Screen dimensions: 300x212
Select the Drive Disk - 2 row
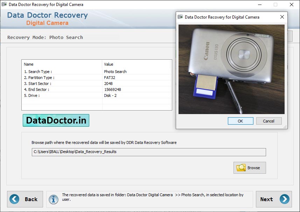70,95
